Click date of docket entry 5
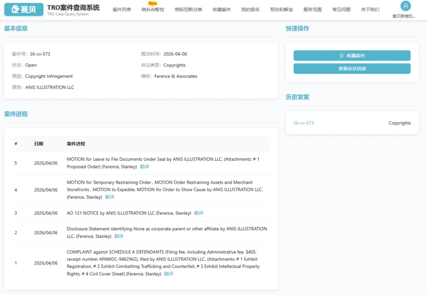Viewport: 427px width, 295px height. tap(46, 163)
